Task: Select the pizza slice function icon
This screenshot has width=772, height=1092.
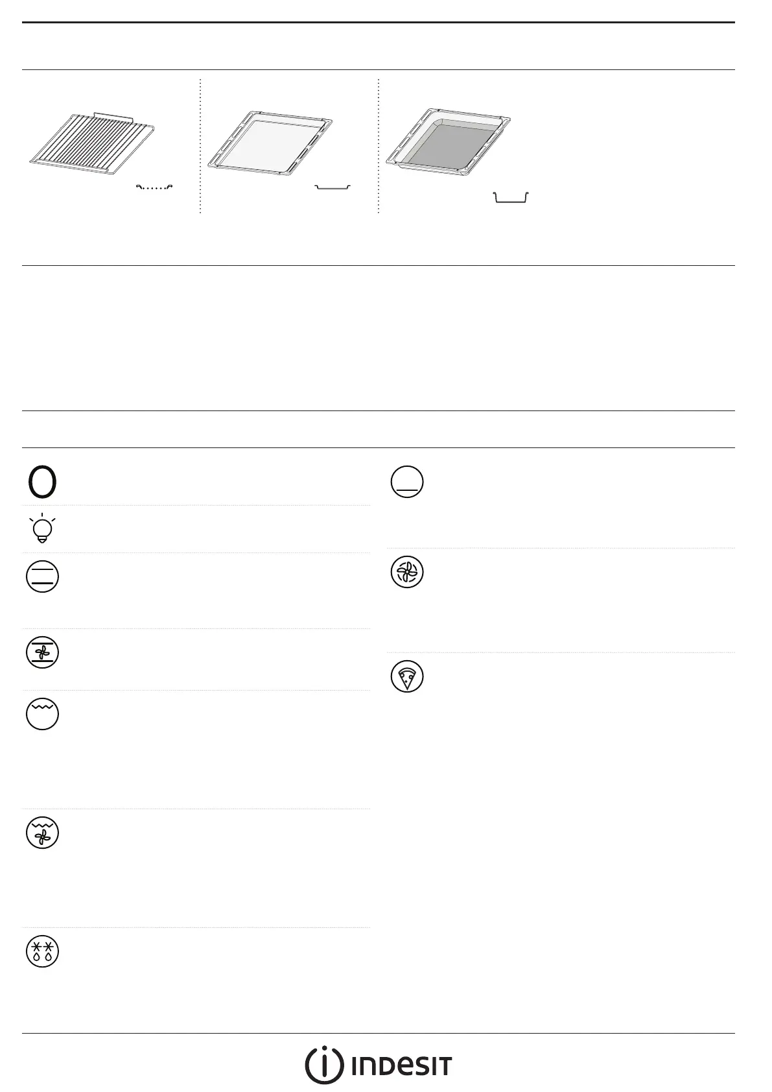Action: point(407,676)
